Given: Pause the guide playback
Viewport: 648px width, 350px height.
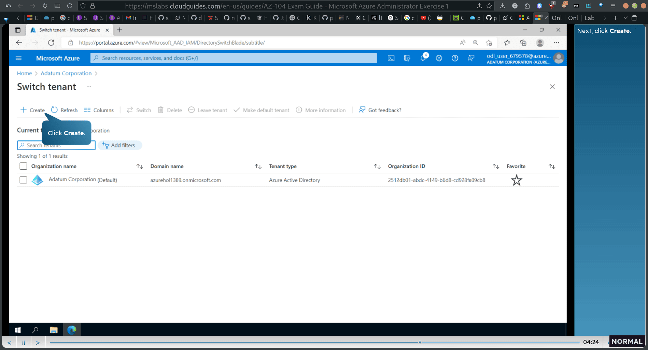Looking at the screenshot, I should (24, 343).
